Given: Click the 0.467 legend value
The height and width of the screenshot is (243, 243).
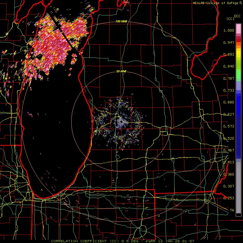Looking at the screenshot, I should 229,150.
